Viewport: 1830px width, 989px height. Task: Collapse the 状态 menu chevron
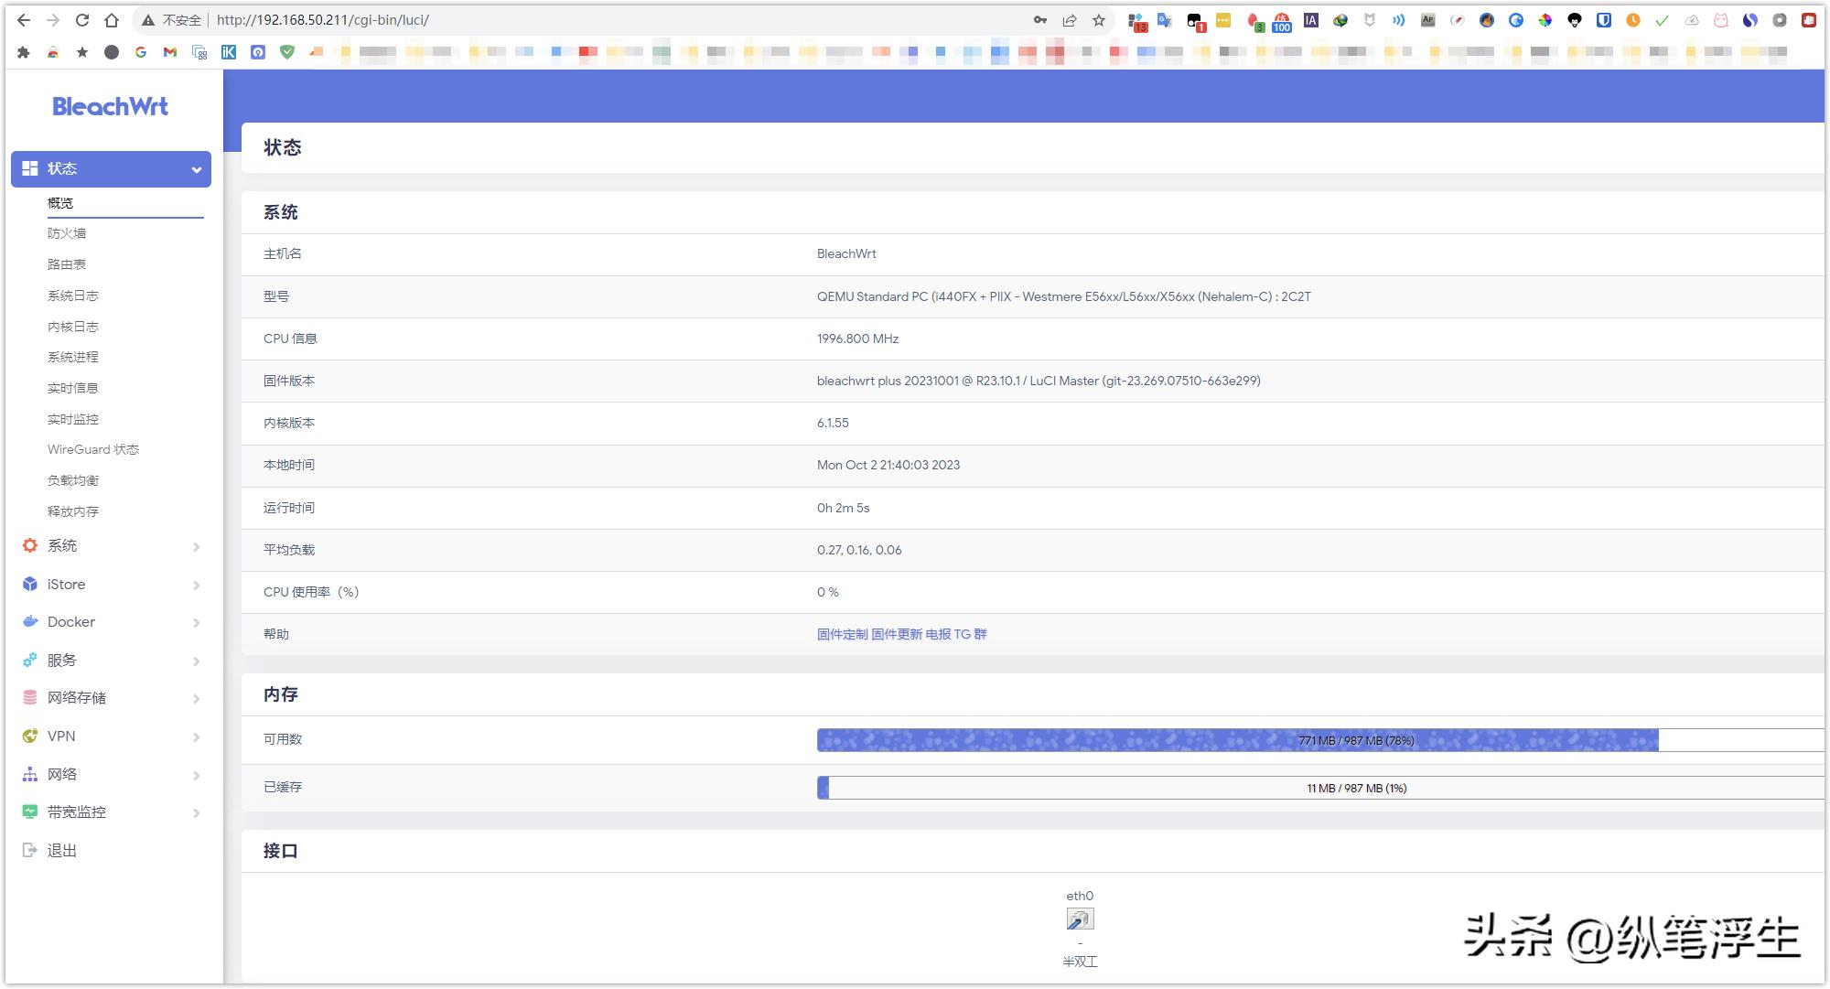196,169
